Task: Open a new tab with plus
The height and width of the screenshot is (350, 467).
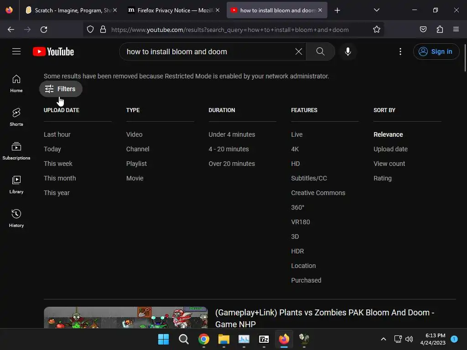Action: coord(337,10)
